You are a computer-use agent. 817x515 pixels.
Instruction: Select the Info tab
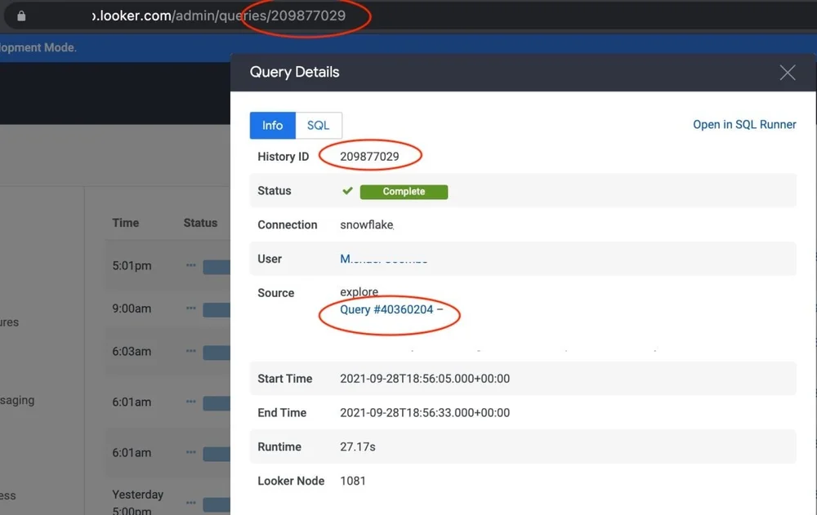point(273,126)
